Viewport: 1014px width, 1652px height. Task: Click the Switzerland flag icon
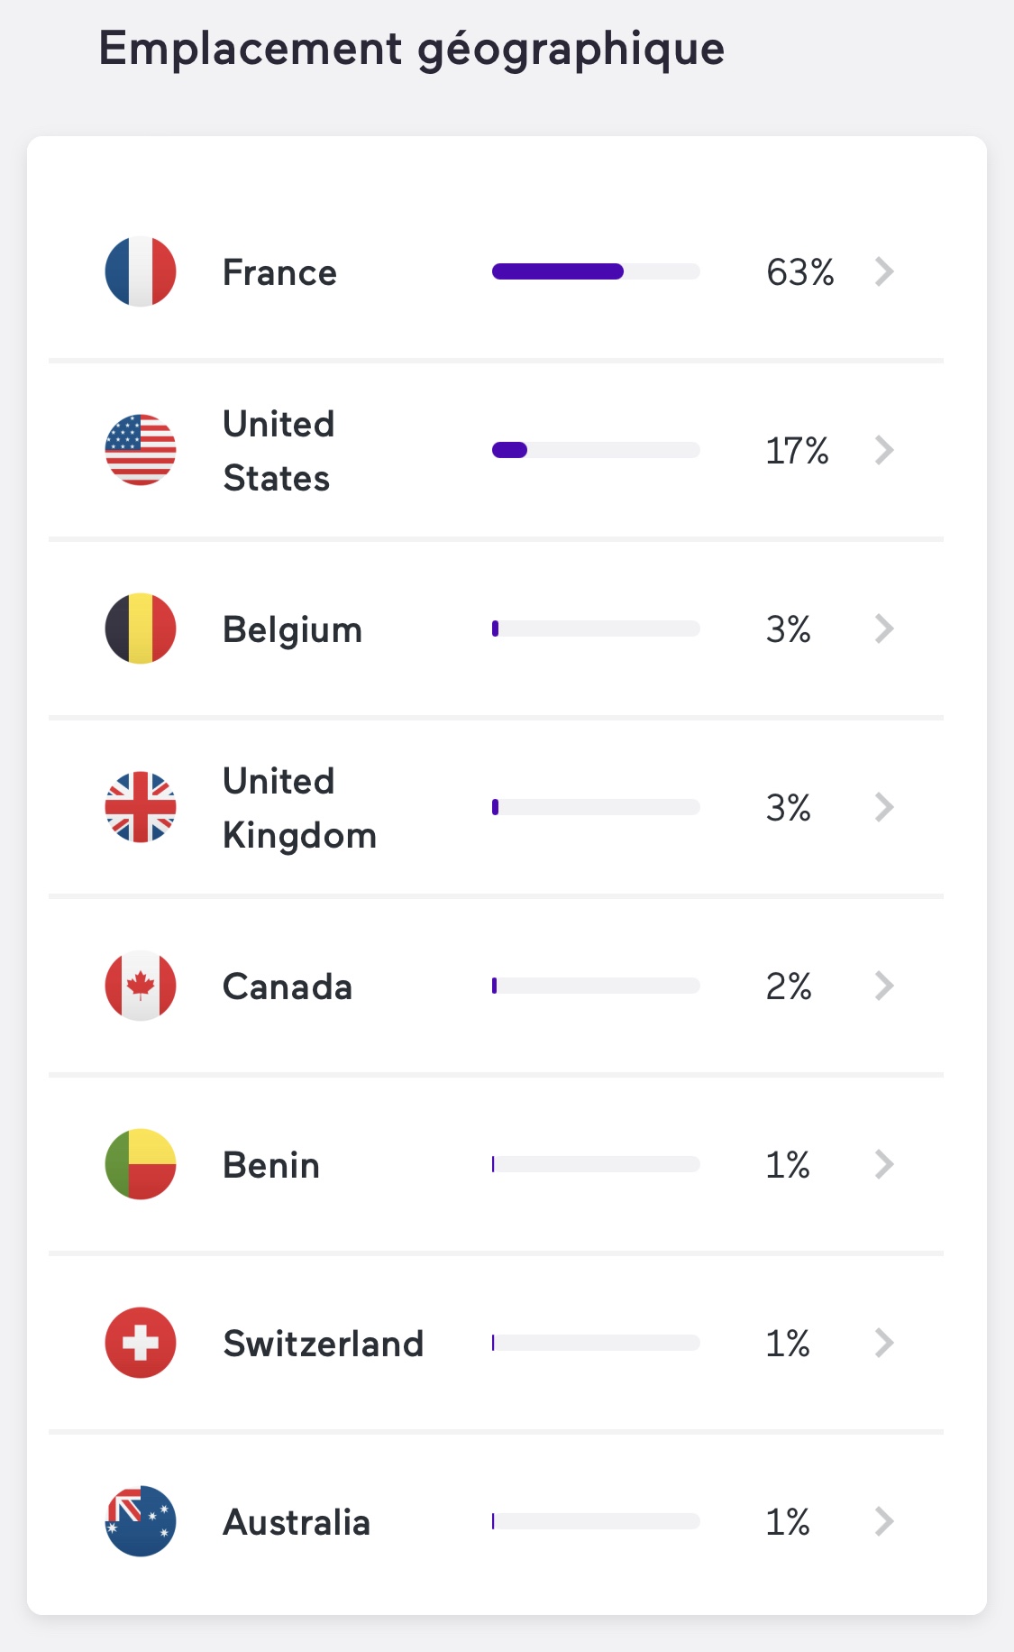tap(141, 1343)
